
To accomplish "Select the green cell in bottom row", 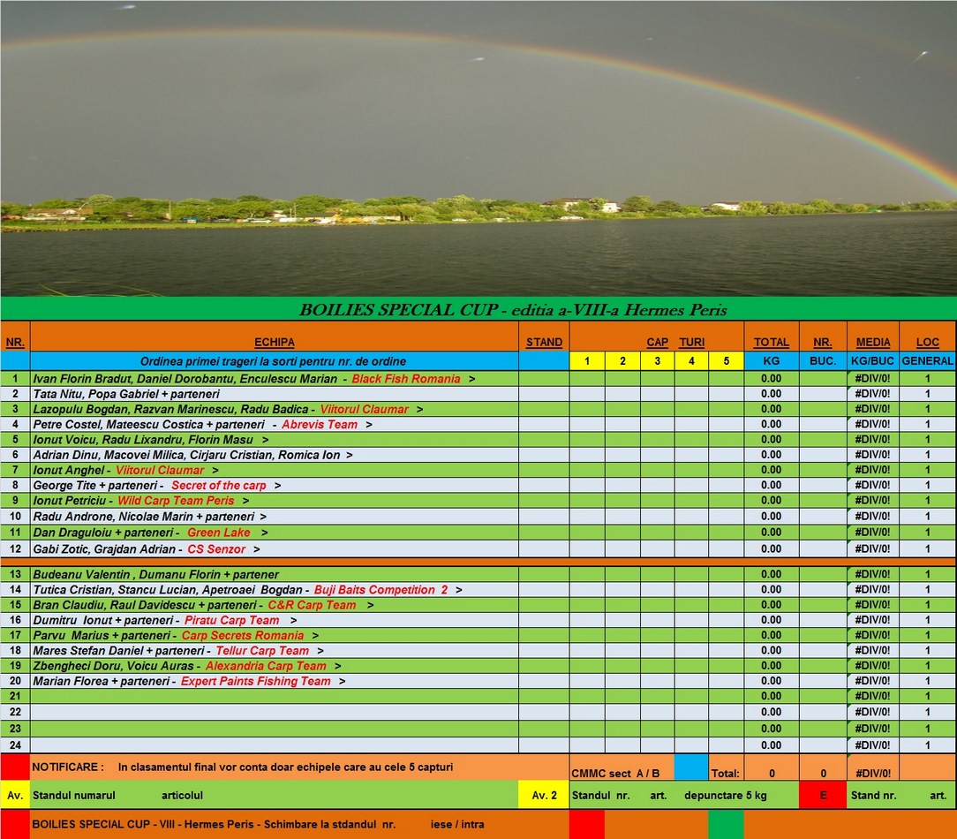I will click(725, 824).
